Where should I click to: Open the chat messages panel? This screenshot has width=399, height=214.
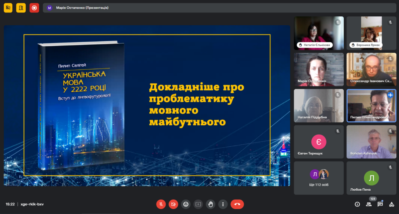pyautogui.click(x=380, y=204)
